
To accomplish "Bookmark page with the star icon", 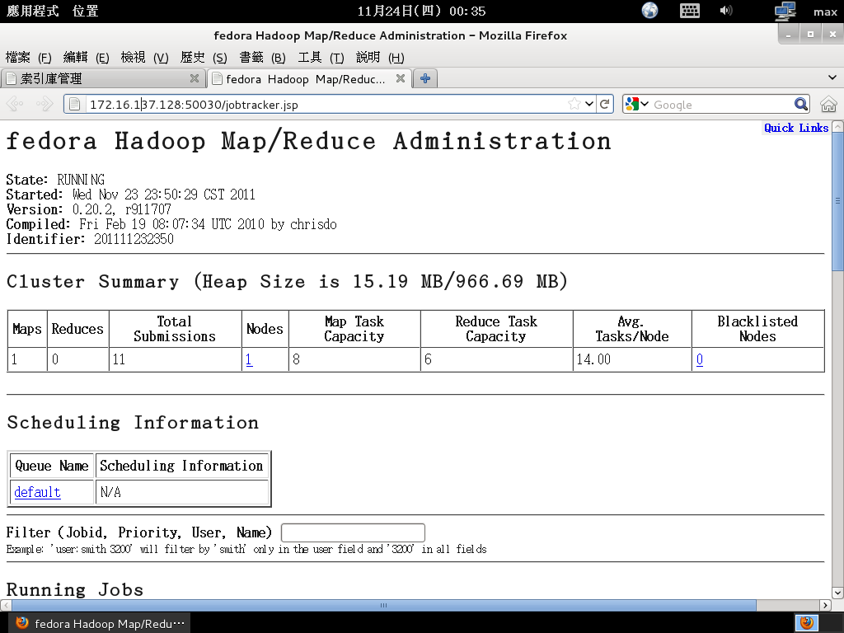I will tap(574, 104).
